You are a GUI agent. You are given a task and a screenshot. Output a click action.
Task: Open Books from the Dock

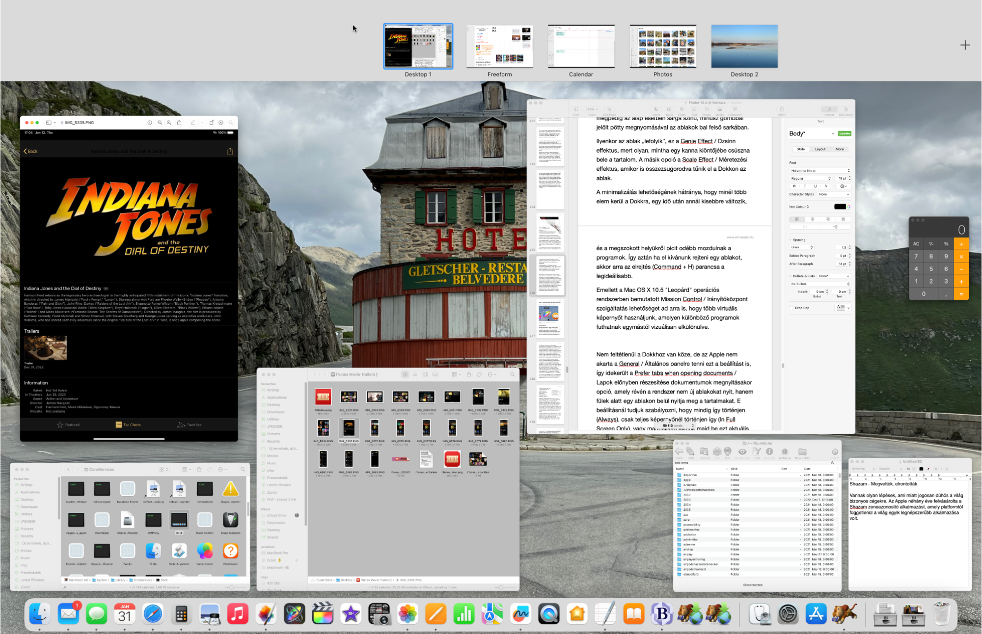(x=633, y=614)
